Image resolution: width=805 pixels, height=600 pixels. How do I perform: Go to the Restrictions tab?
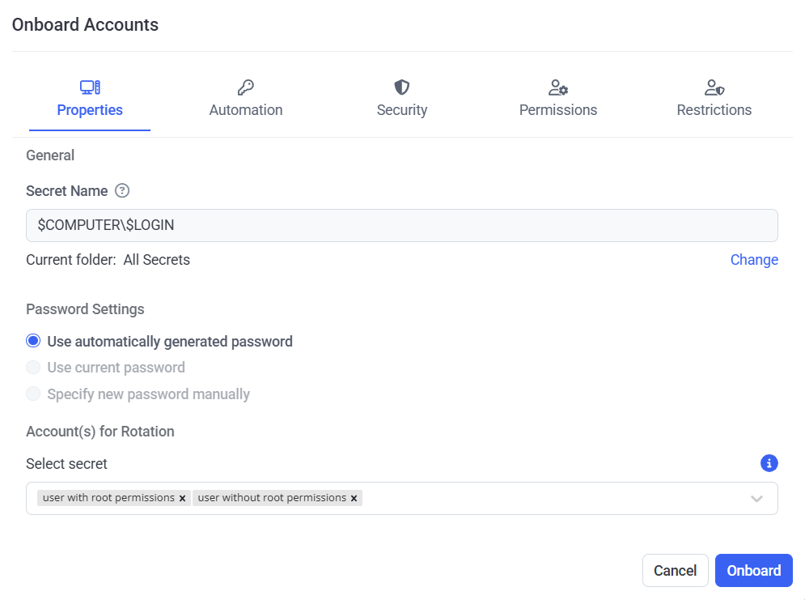click(x=714, y=110)
